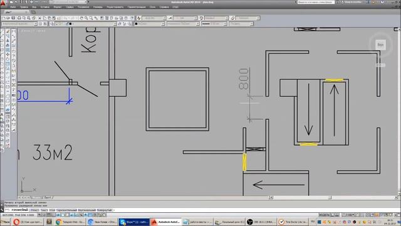The height and width of the screenshot is (226, 401).
Task: Open the Формат menu
Action: (x=58, y=7)
